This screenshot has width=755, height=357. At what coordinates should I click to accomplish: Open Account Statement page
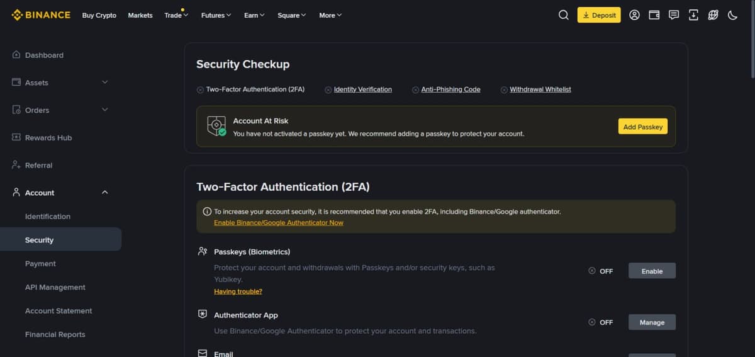59,310
